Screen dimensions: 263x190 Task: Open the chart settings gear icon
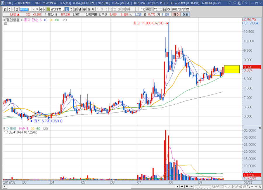[169, 9]
